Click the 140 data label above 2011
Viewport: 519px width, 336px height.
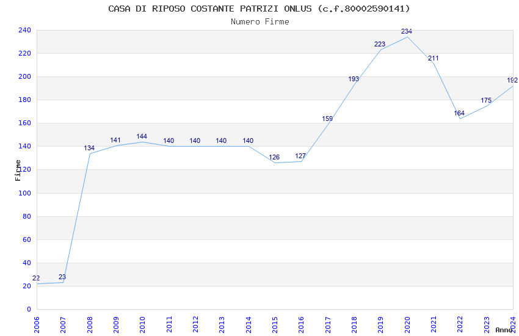coord(169,141)
